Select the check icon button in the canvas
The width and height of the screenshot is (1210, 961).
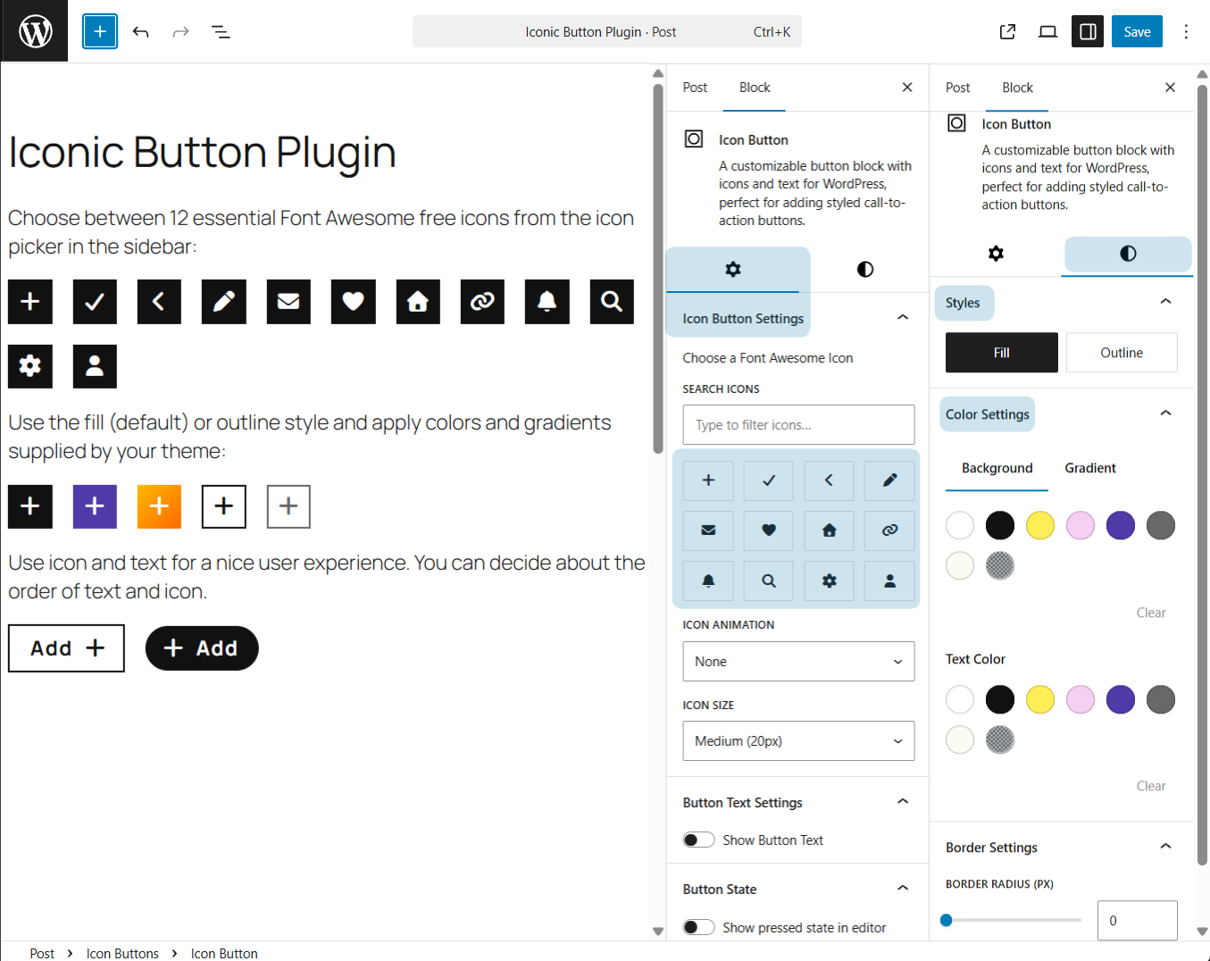tap(95, 302)
